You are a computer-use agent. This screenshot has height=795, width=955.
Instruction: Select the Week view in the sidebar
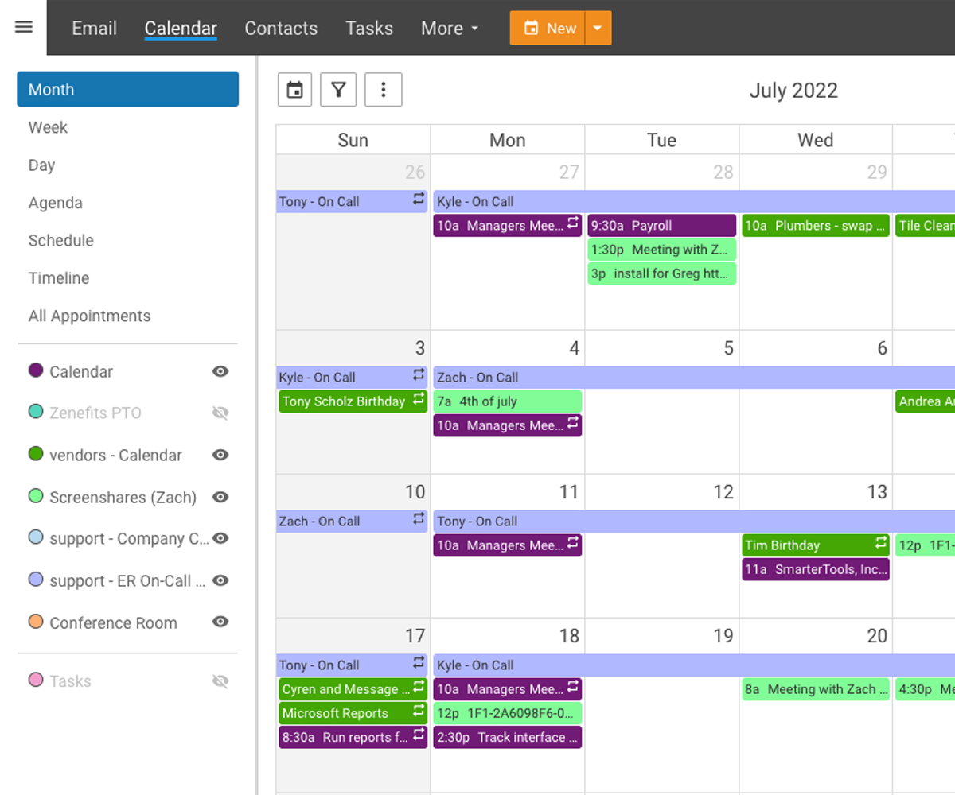[48, 127]
